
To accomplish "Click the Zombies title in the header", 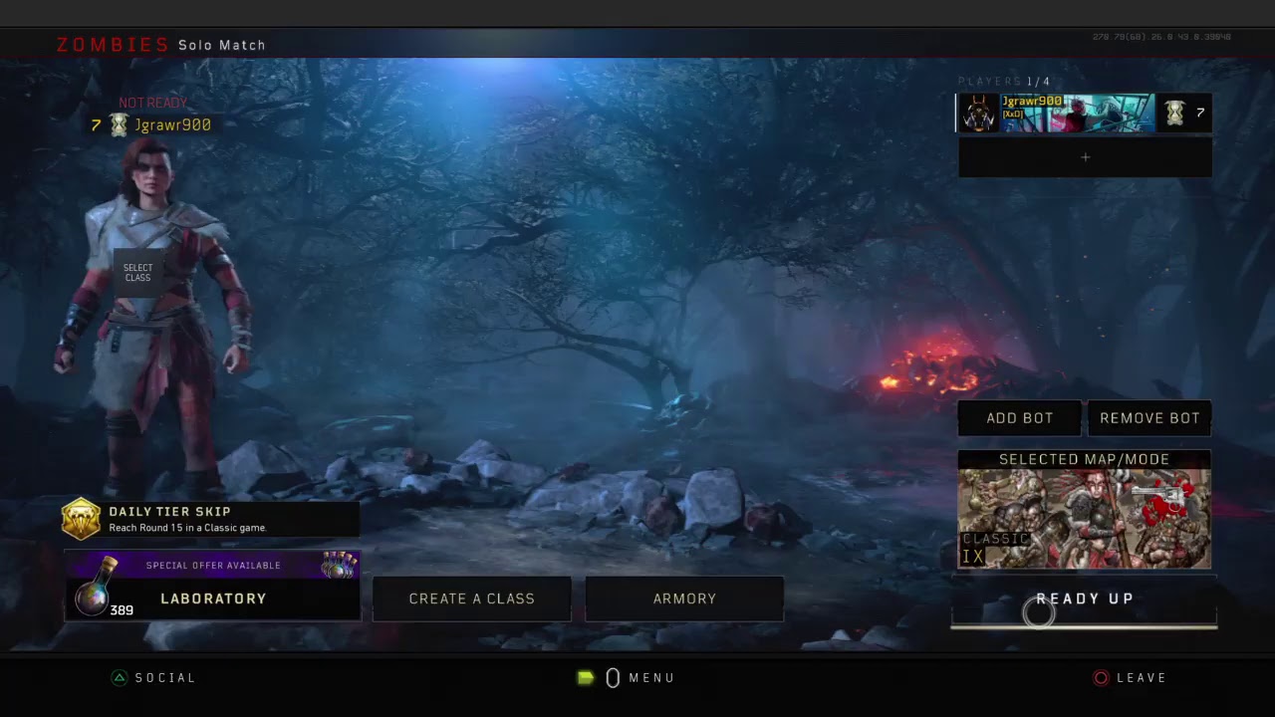I will 114,45.
